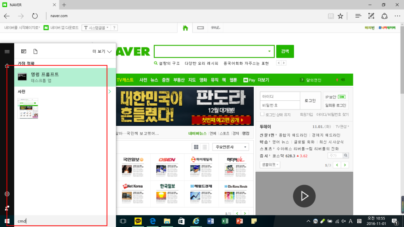The height and width of the screenshot is (227, 404).
Task: Click the Naver home house icon
Action: [185, 28]
